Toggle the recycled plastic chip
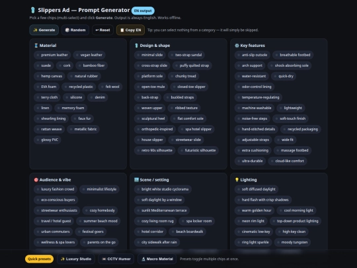The height and width of the screenshot is (268, 357). (x=79, y=87)
